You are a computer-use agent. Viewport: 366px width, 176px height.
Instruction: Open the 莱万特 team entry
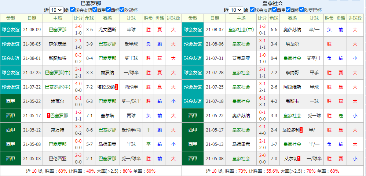58,130
